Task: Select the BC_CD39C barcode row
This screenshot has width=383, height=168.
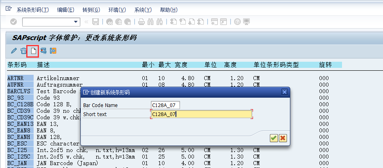Action: [20, 117]
